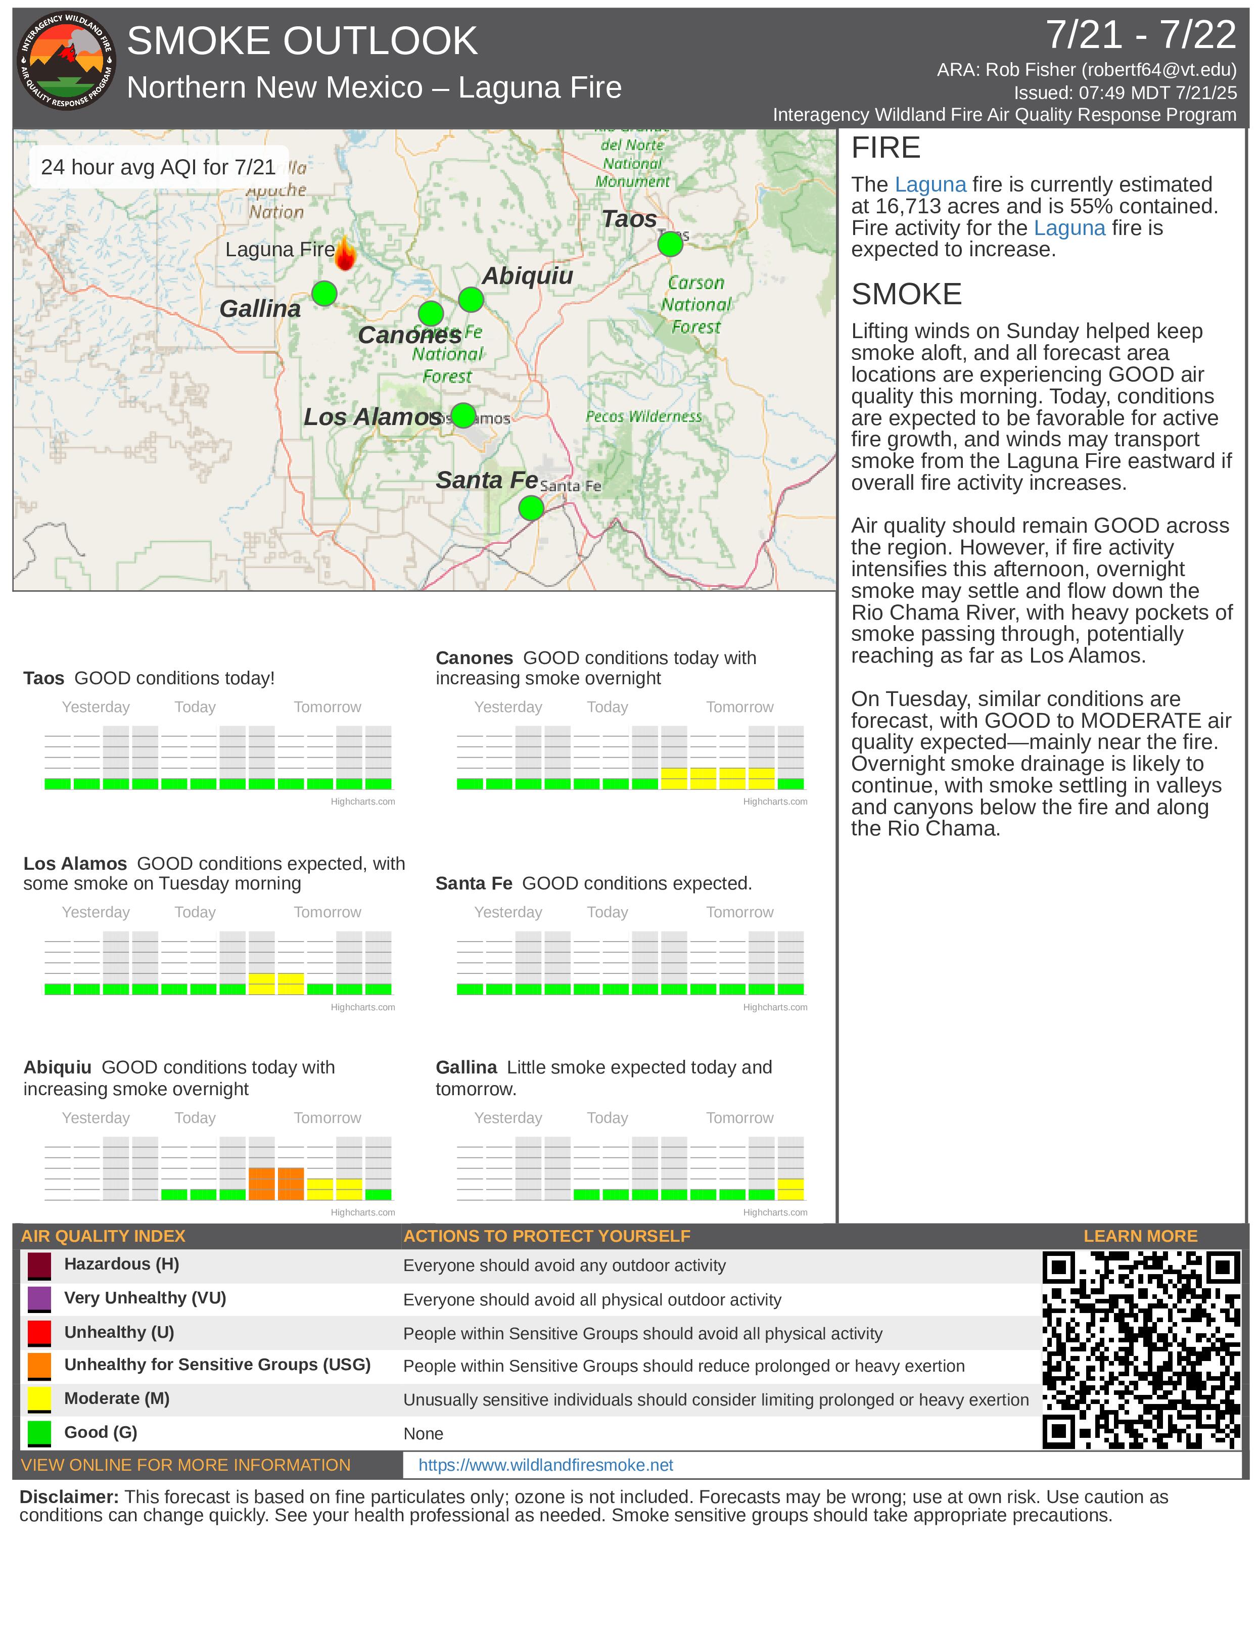Click the Learn More QR code

coord(1141,1350)
